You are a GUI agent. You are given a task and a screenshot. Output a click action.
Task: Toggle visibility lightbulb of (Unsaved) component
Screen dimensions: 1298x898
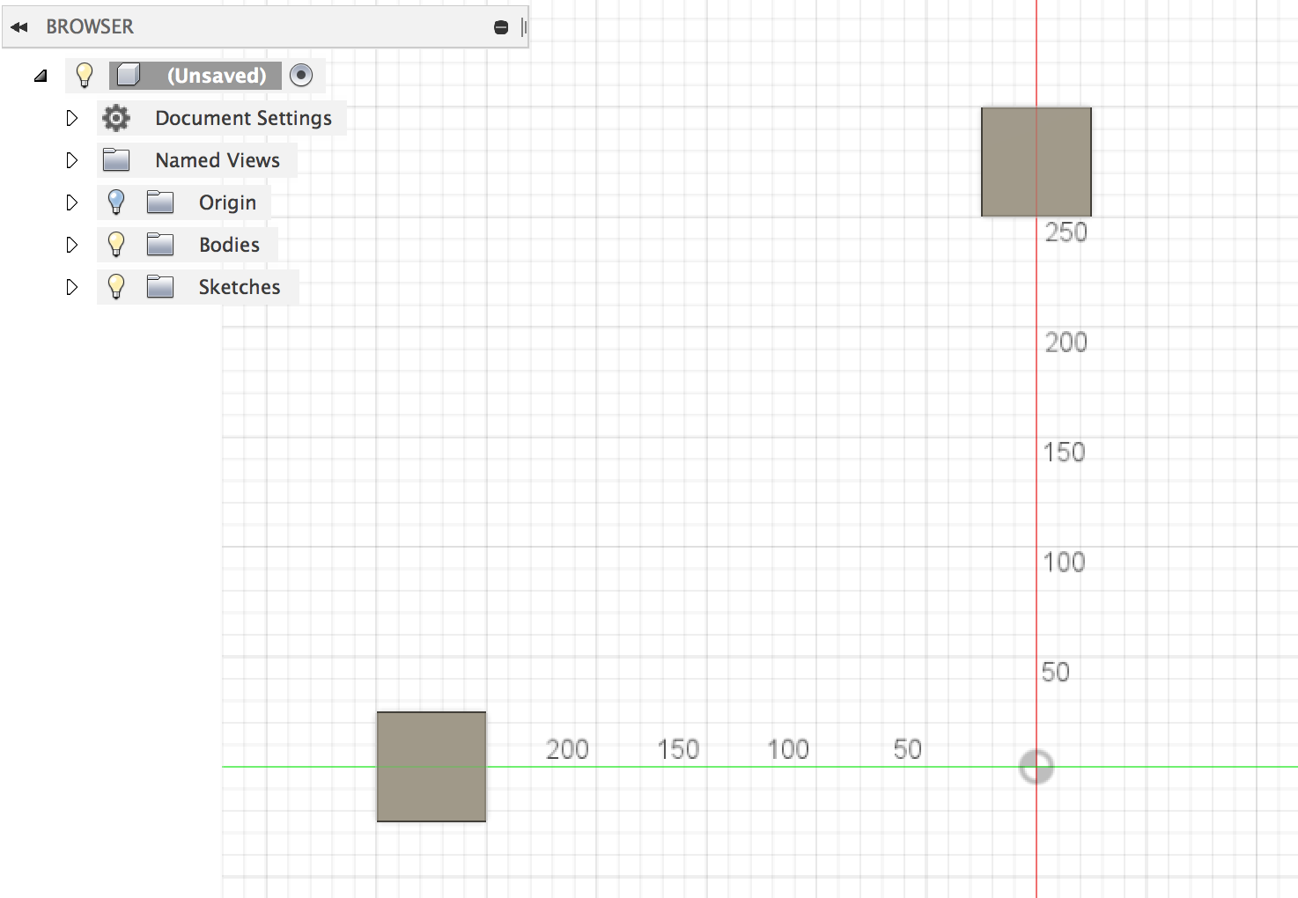tap(85, 75)
